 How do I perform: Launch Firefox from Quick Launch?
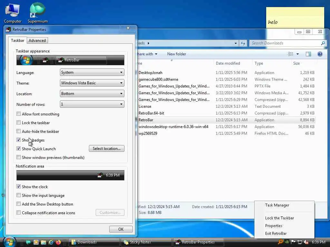click(58, 242)
